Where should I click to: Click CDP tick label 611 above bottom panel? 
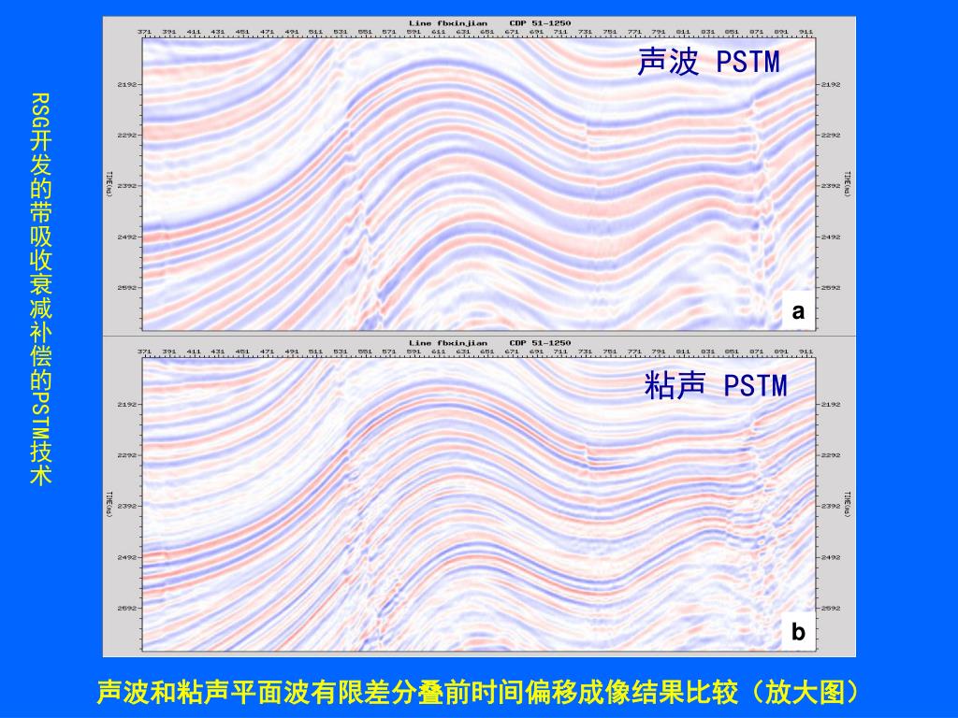click(x=439, y=352)
